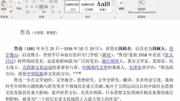Screen dimensions: 180x101
Task: Open the 中华民族 hyperlink
Action: [35, 74]
